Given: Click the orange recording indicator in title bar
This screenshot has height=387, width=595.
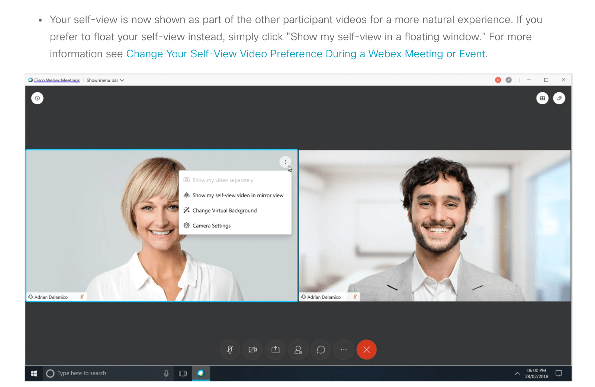Looking at the screenshot, I should [x=498, y=80].
